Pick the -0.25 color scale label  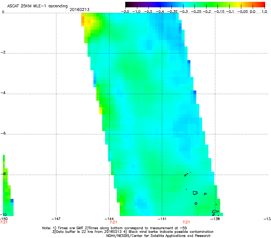(x=196, y=12)
